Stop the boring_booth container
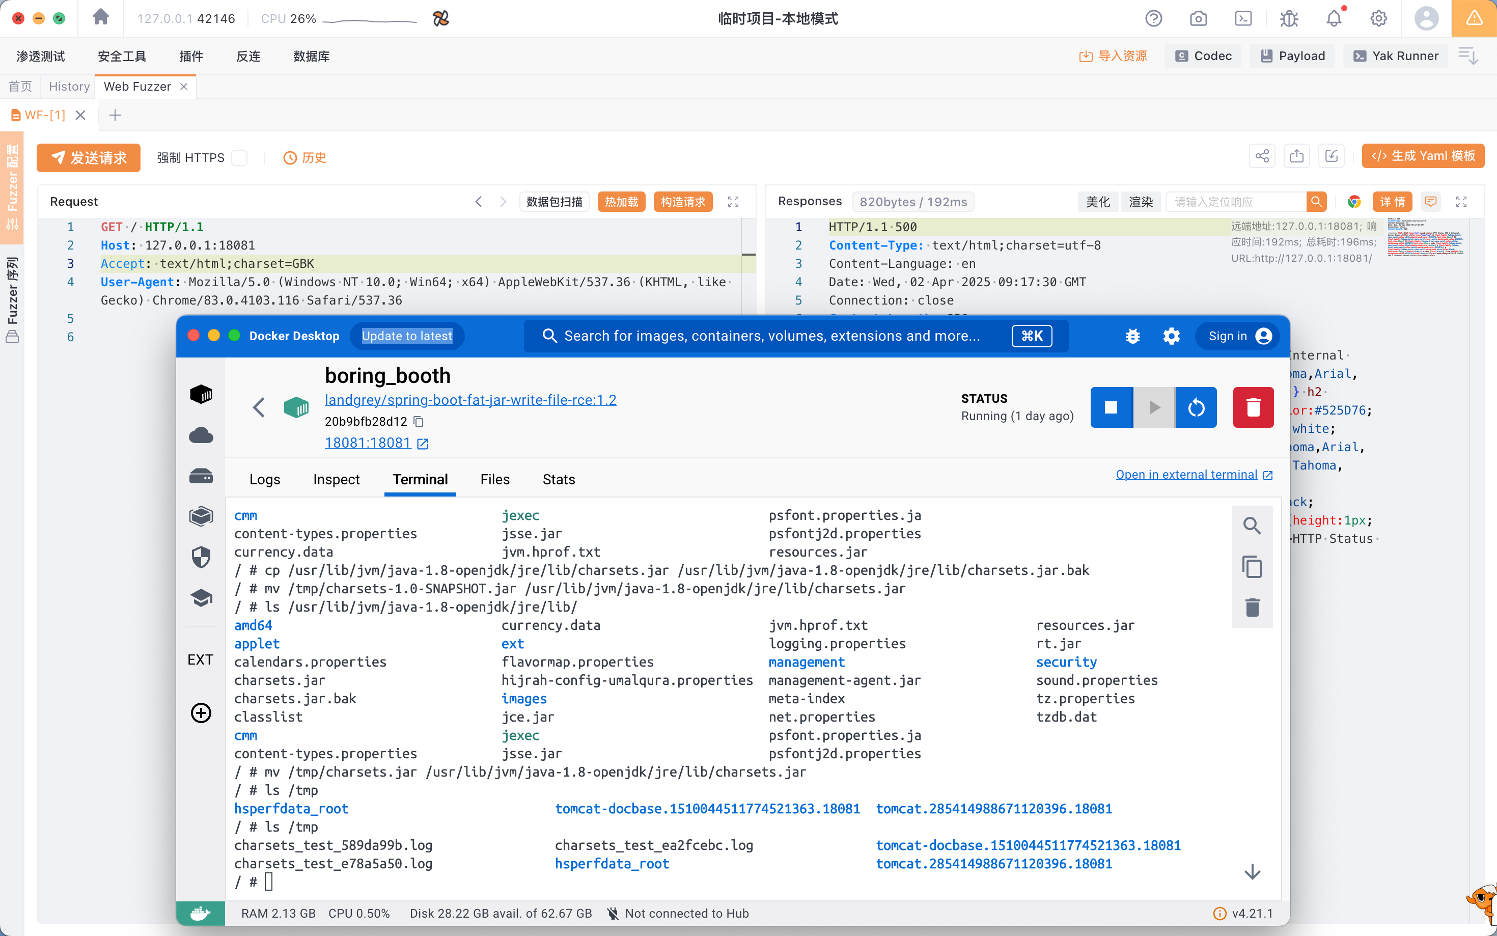Viewport: 1497px width, 936px height. pos(1111,407)
